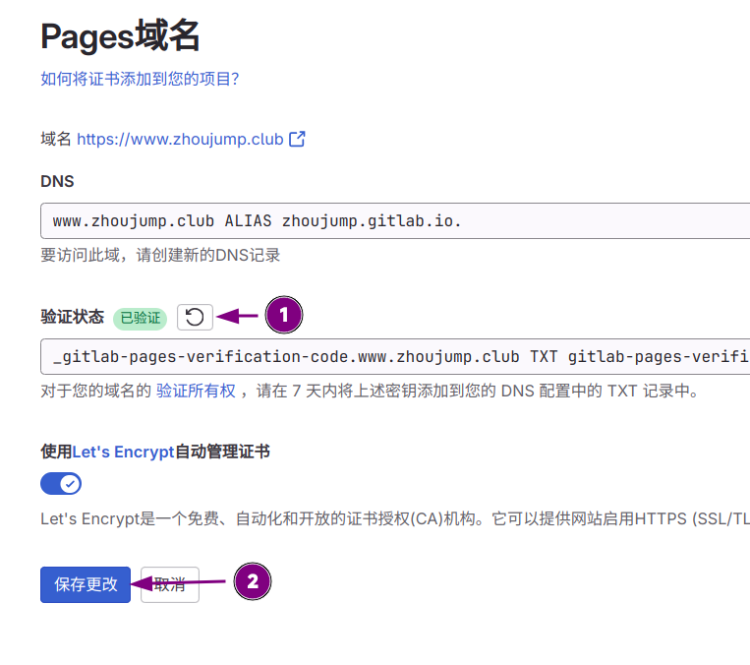Click inside the DNS ALIAS record field
Viewport: 750px width, 665px height.
(393, 220)
